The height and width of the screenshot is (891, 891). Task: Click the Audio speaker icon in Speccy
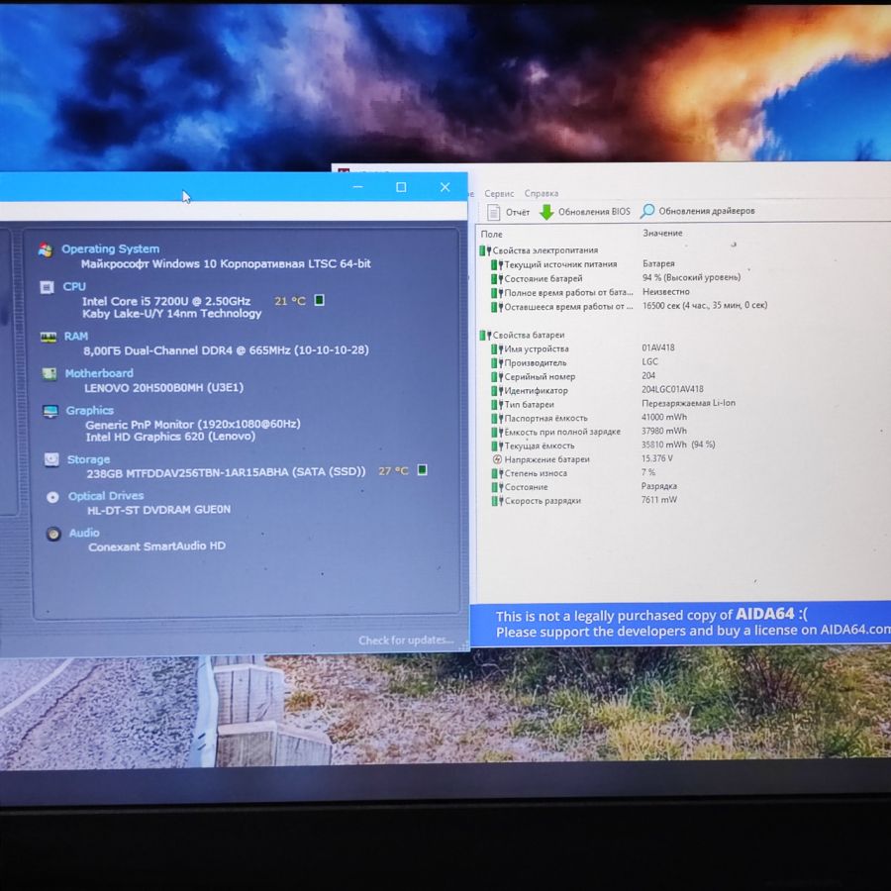click(53, 535)
